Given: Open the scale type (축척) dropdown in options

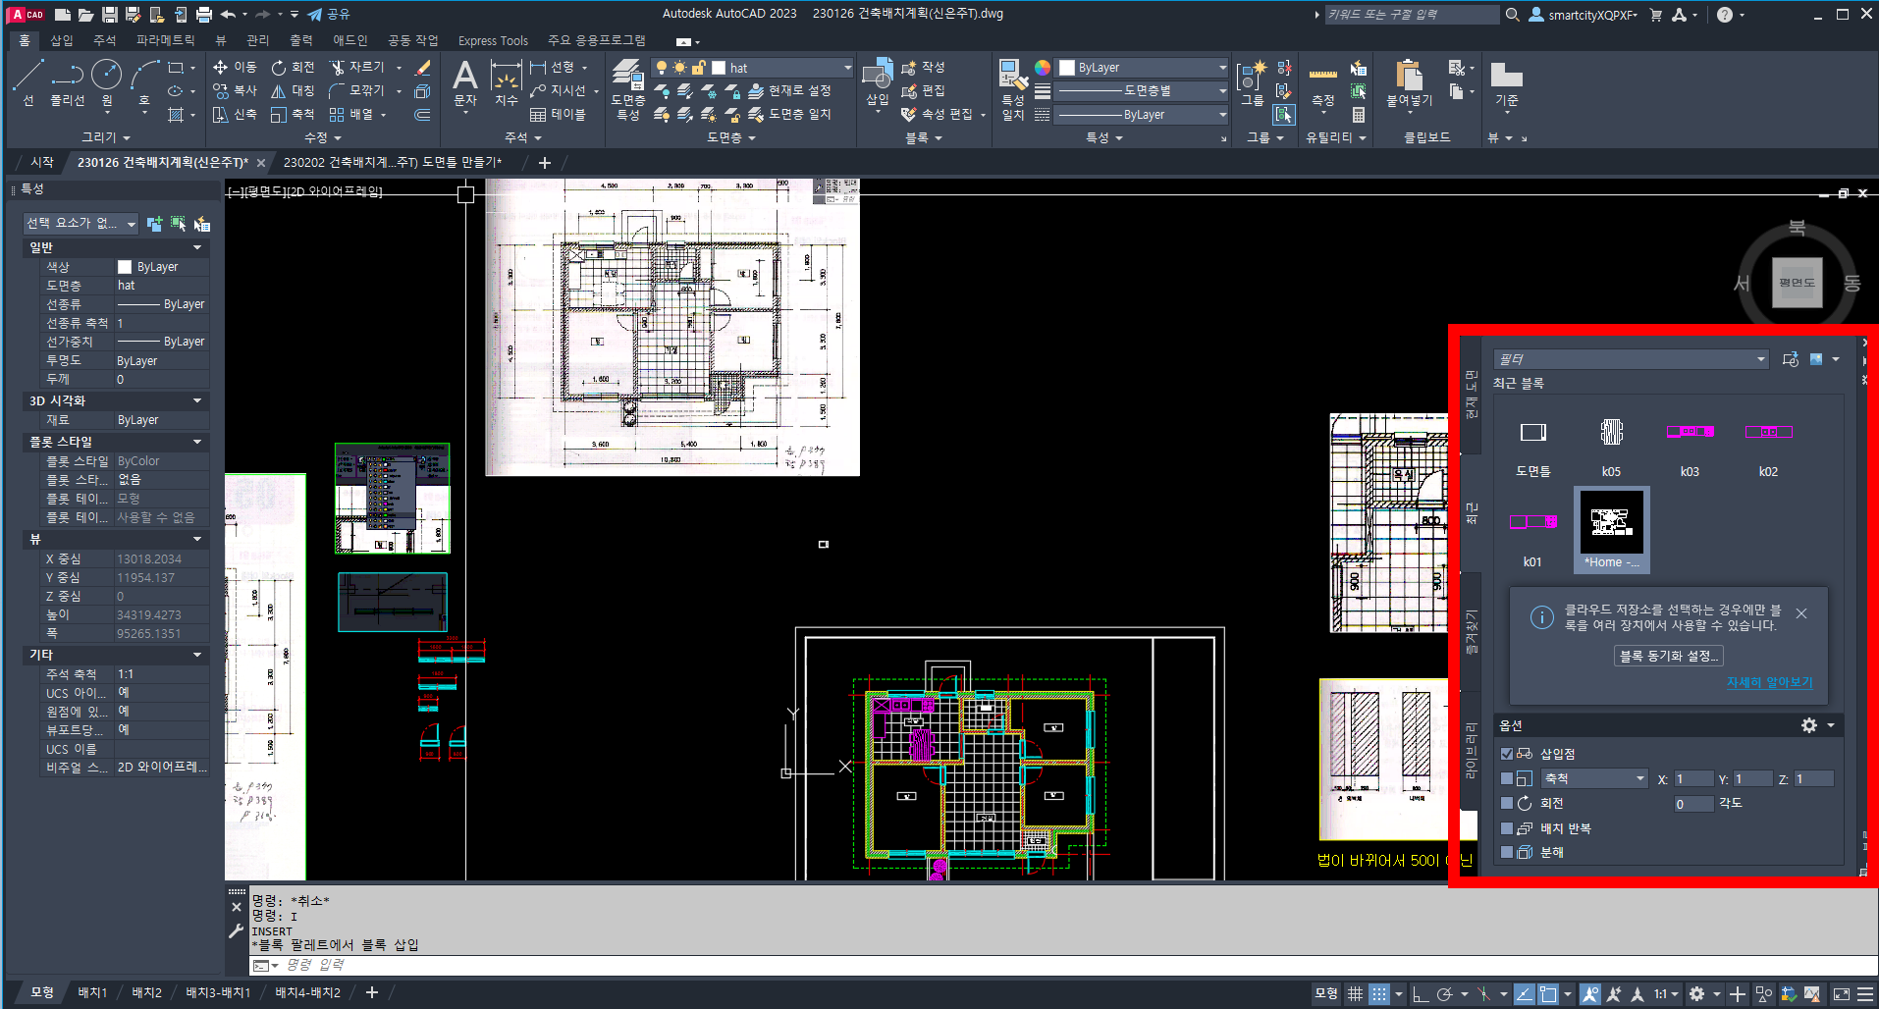Looking at the screenshot, I should [1594, 778].
